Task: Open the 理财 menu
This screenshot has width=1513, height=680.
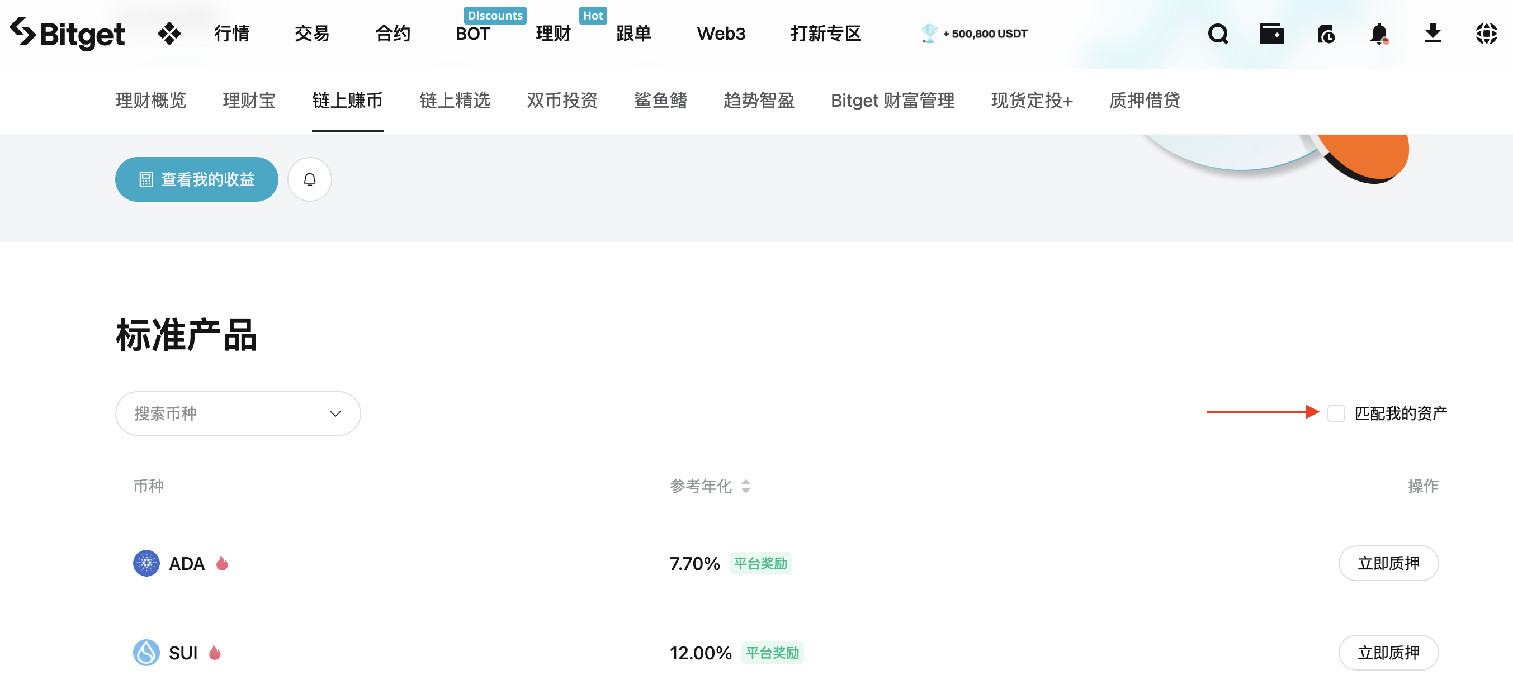Action: tap(554, 34)
